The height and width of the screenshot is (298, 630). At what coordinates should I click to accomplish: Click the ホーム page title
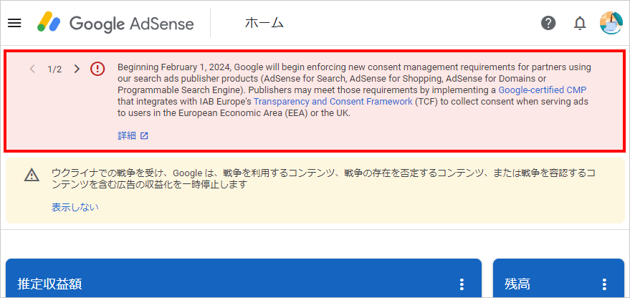tap(264, 24)
